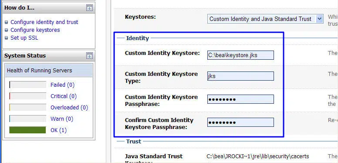Click bullet icon beside Configure identity and trust

coord(6,22)
